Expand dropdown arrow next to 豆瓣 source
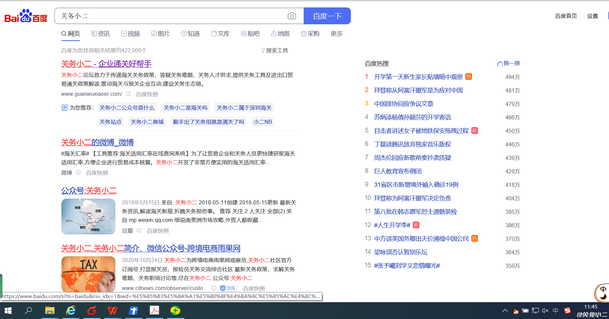 (x=139, y=230)
